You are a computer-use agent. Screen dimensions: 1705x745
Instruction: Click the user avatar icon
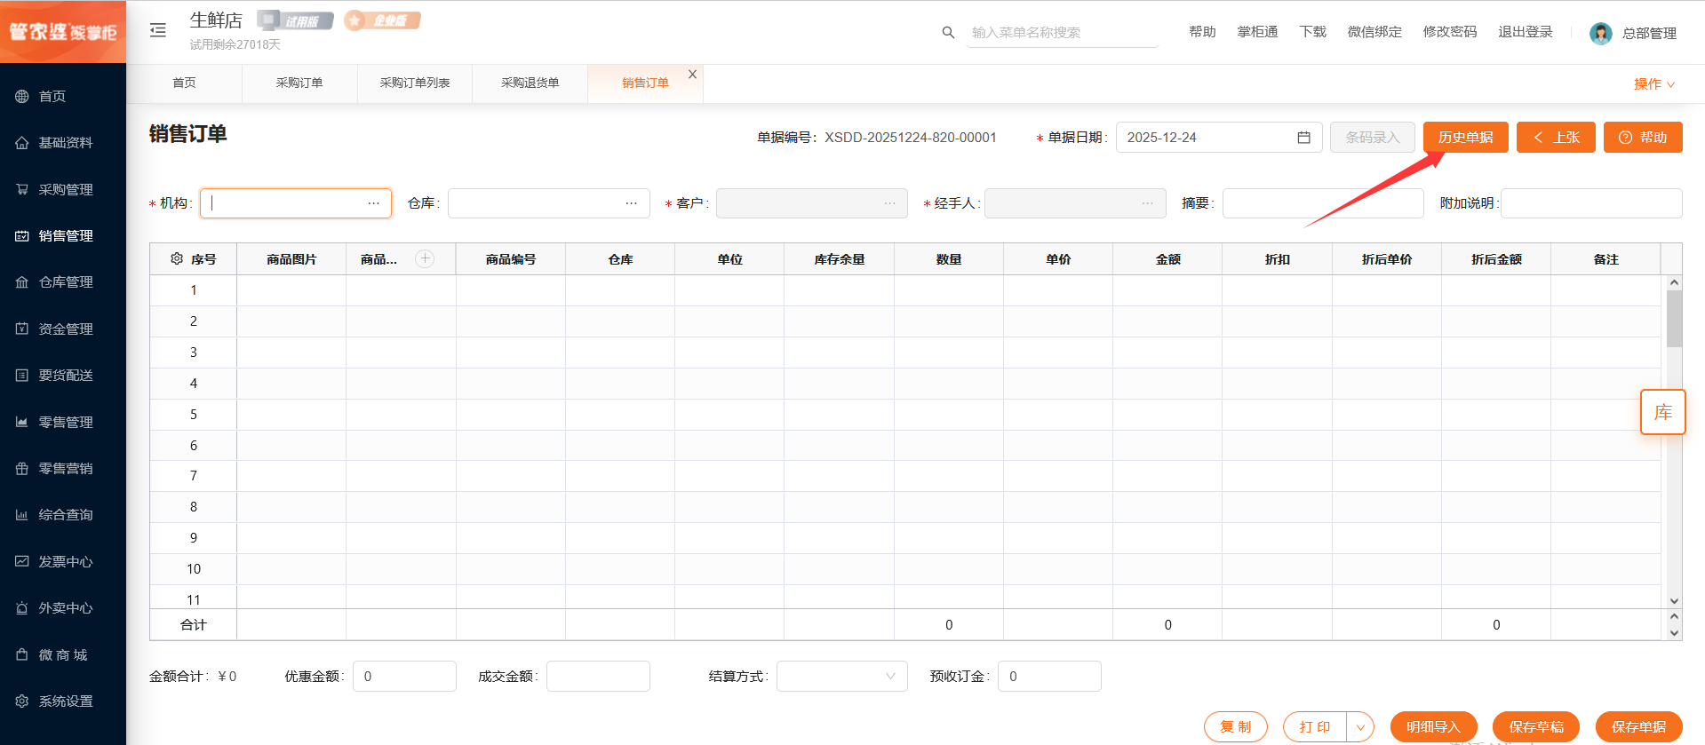coord(1600,33)
